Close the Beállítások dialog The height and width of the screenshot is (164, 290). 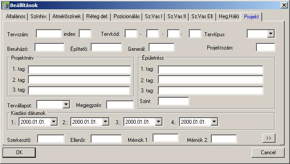(x=284, y=5)
